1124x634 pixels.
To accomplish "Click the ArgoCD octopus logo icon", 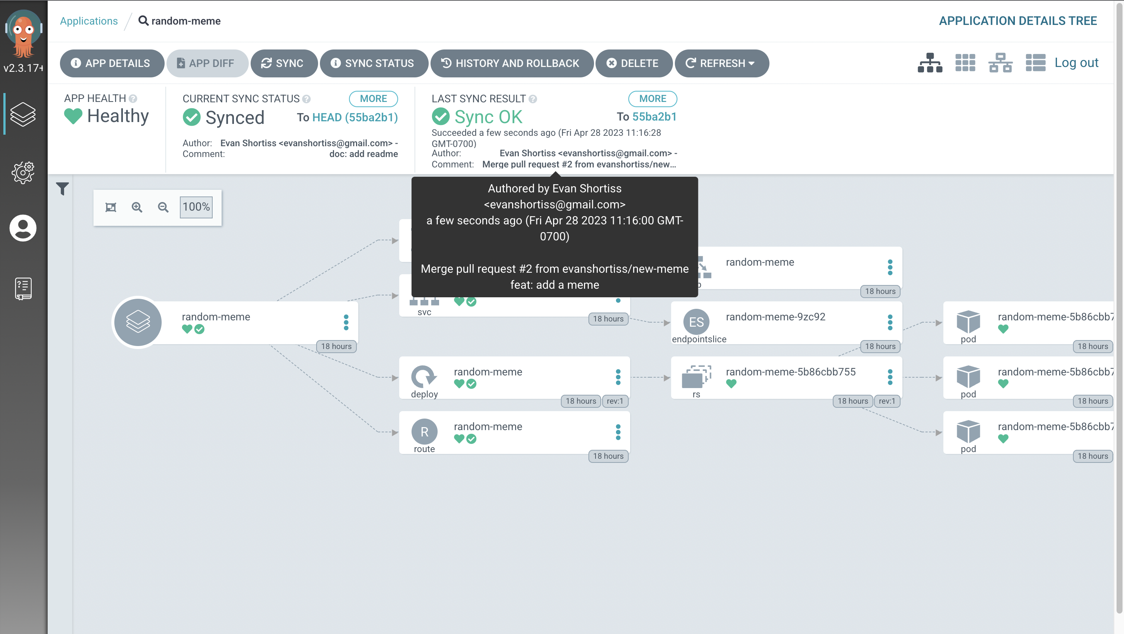I will click(x=24, y=28).
